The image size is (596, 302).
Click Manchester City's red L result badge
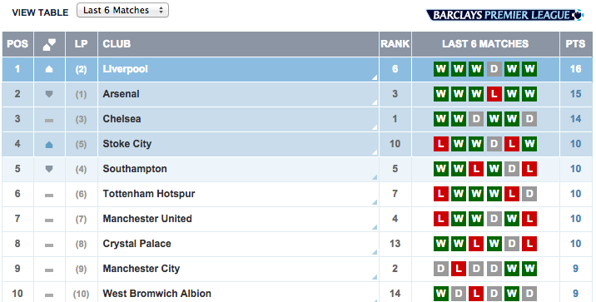(x=459, y=269)
